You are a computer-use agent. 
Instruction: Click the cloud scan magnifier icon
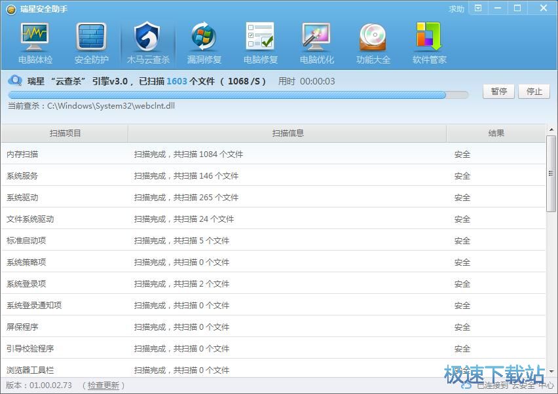16,81
